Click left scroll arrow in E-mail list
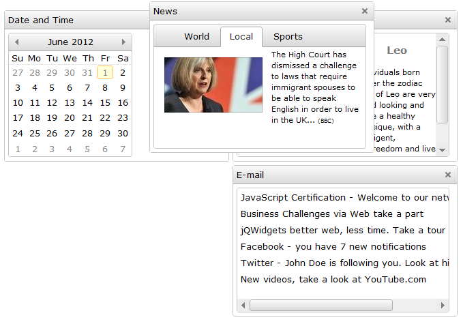Image resolution: width=463 pixels, height=322 pixels. 243,305
